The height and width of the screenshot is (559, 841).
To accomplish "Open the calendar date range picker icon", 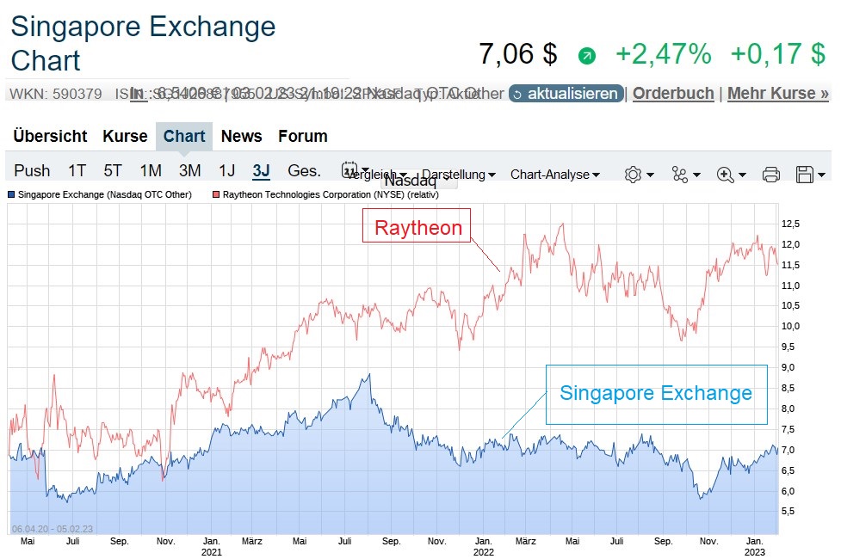I will 349,170.
